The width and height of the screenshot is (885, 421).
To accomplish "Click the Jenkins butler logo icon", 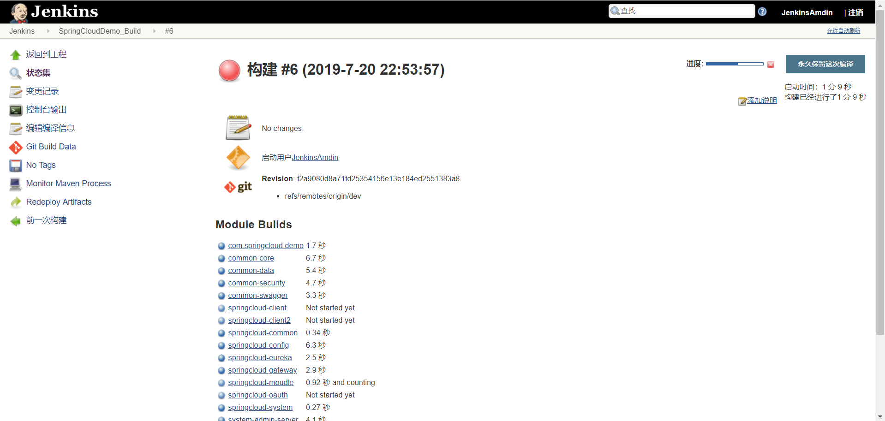I will point(19,12).
